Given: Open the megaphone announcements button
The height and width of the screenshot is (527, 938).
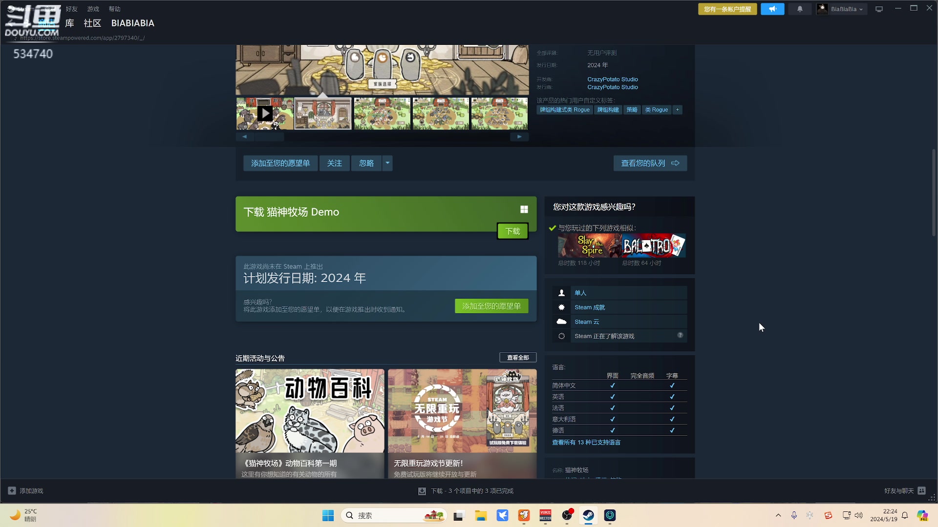Looking at the screenshot, I should [772, 9].
